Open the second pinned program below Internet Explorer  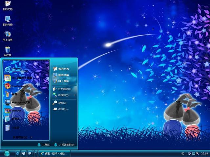pos(18,78)
